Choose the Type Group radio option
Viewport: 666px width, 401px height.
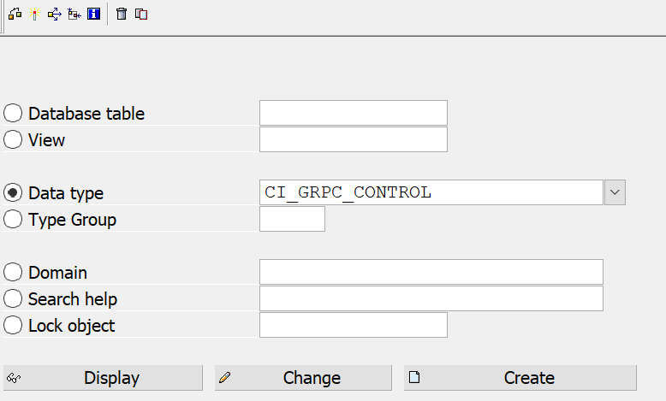[13, 220]
